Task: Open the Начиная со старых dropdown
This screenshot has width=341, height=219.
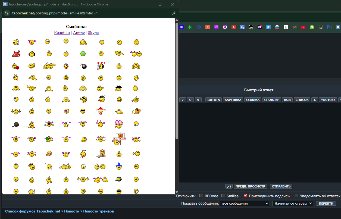Action: pyautogui.click(x=293, y=203)
